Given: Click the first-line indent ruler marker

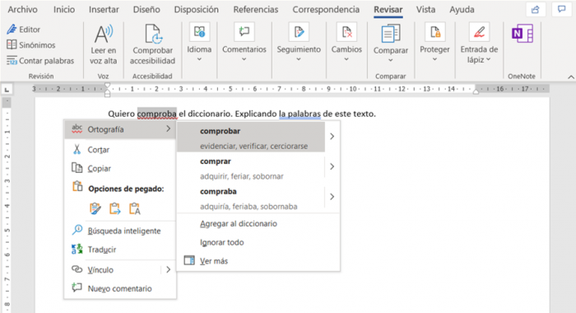Looking at the screenshot, I should [x=107, y=86].
